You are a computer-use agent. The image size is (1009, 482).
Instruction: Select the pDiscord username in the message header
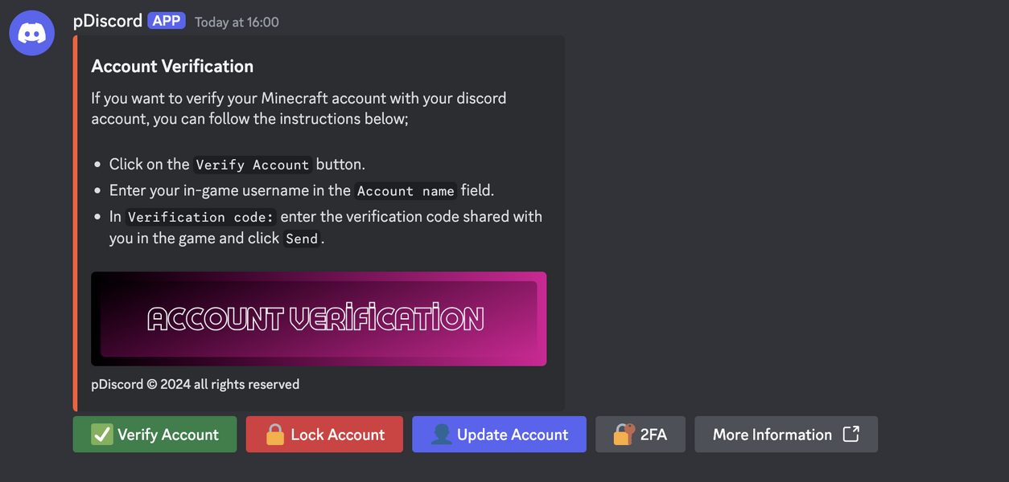(108, 21)
